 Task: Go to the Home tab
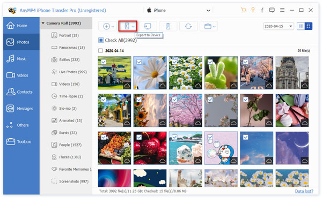pyautogui.click(x=21, y=25)
